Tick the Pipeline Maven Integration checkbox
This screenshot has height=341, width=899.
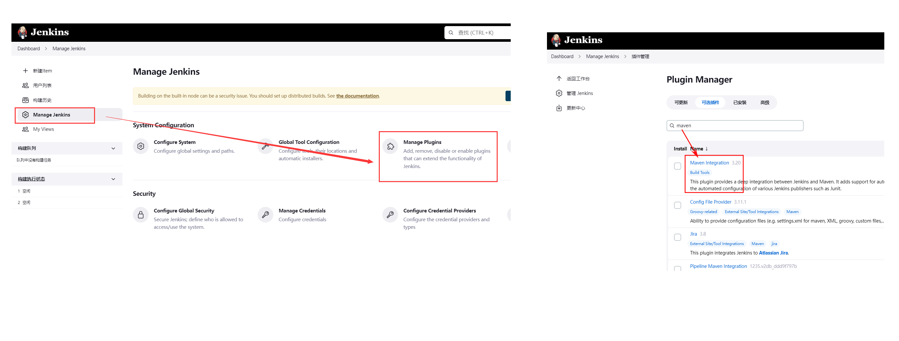pyautogui.click(x=678, y=269)
